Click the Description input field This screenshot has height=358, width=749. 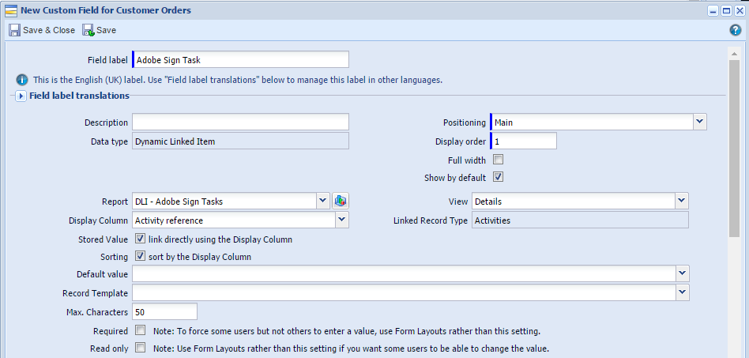241,122
